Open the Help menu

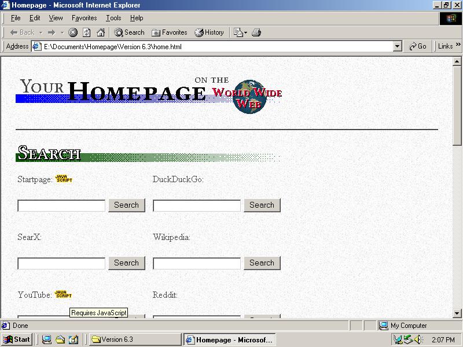click(137, 18)
